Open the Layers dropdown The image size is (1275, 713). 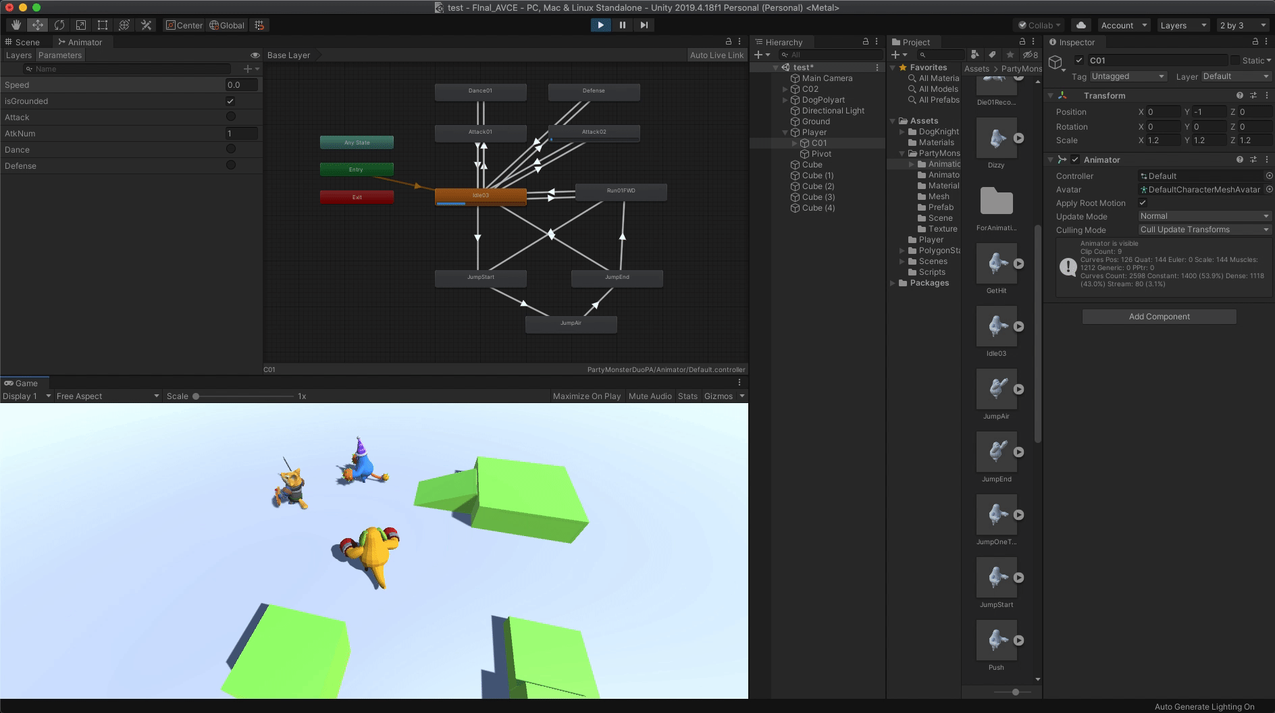coord(1183,25)
